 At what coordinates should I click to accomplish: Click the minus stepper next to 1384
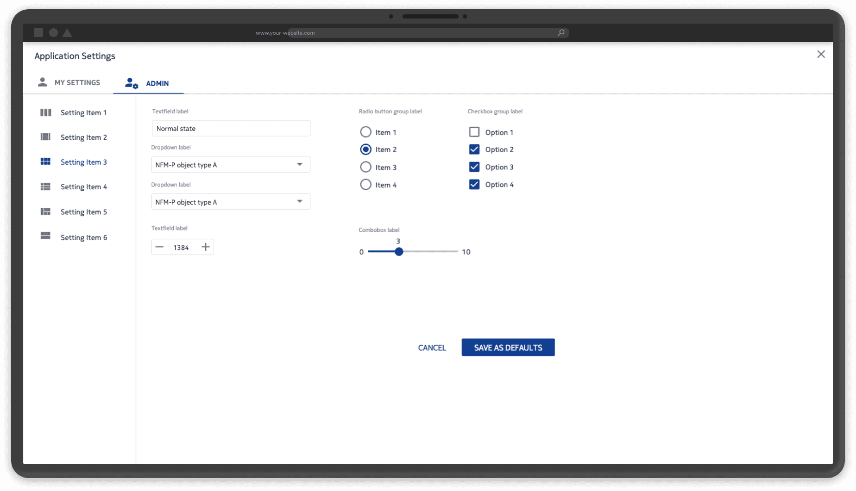160,247
